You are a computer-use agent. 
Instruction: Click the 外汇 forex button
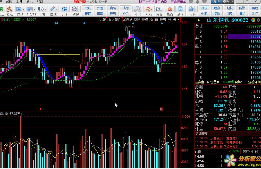click(255, 14)
